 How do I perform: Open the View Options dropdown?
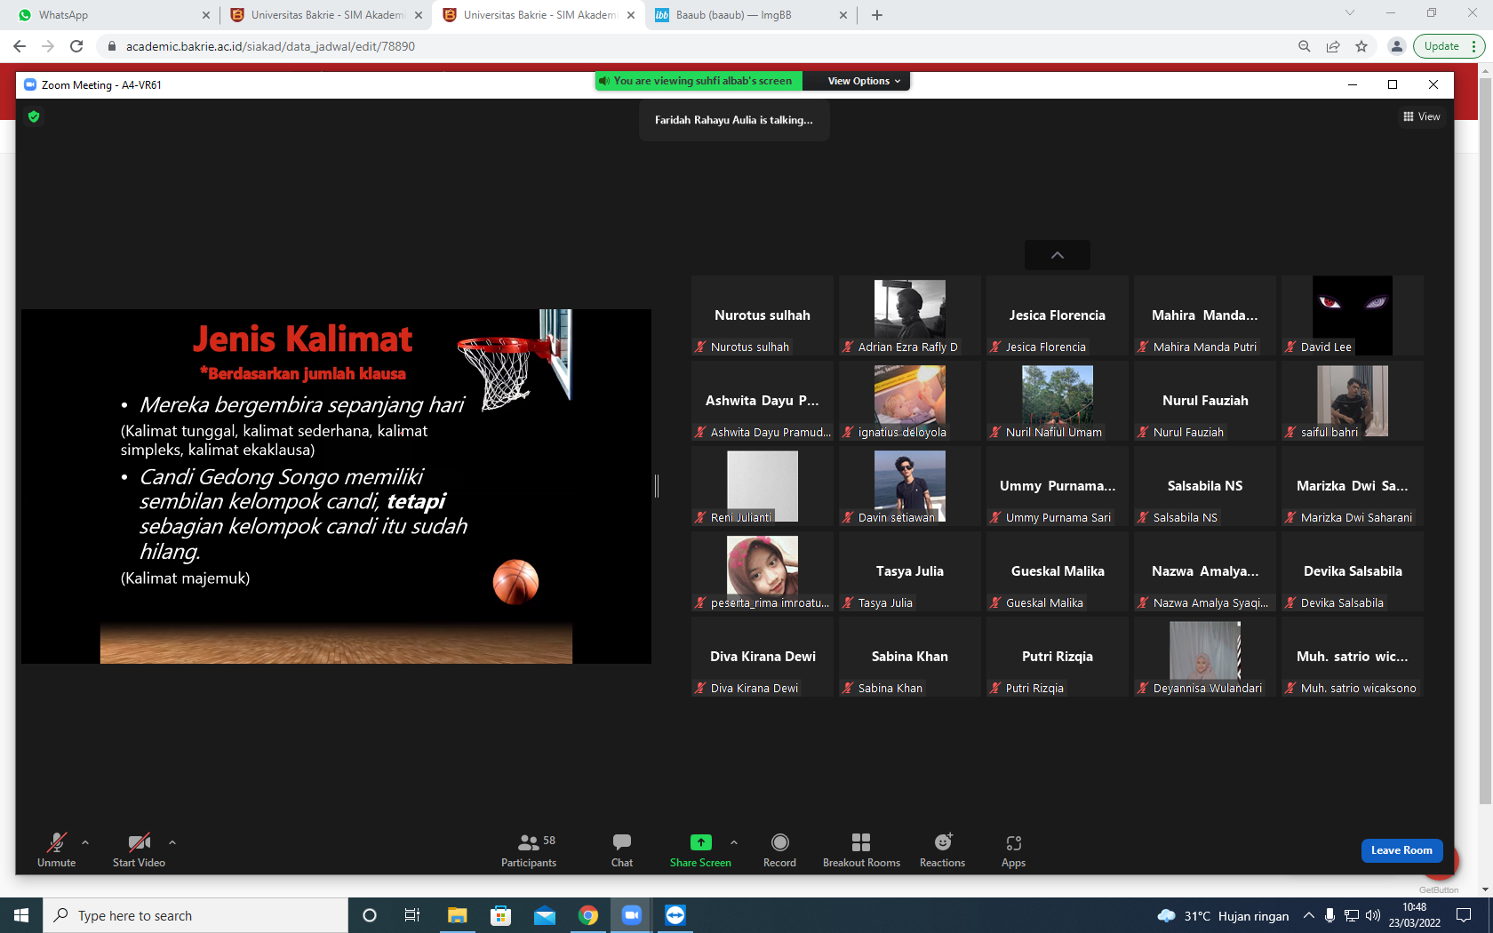coord(864,81)
